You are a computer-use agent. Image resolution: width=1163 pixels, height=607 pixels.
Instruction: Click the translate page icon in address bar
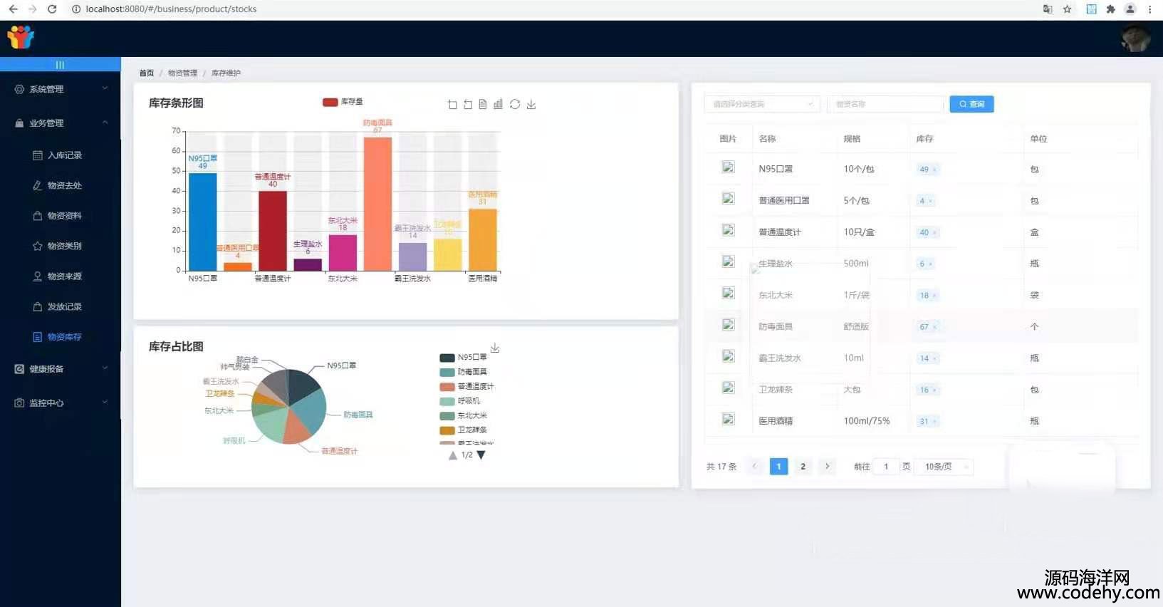1048,9
